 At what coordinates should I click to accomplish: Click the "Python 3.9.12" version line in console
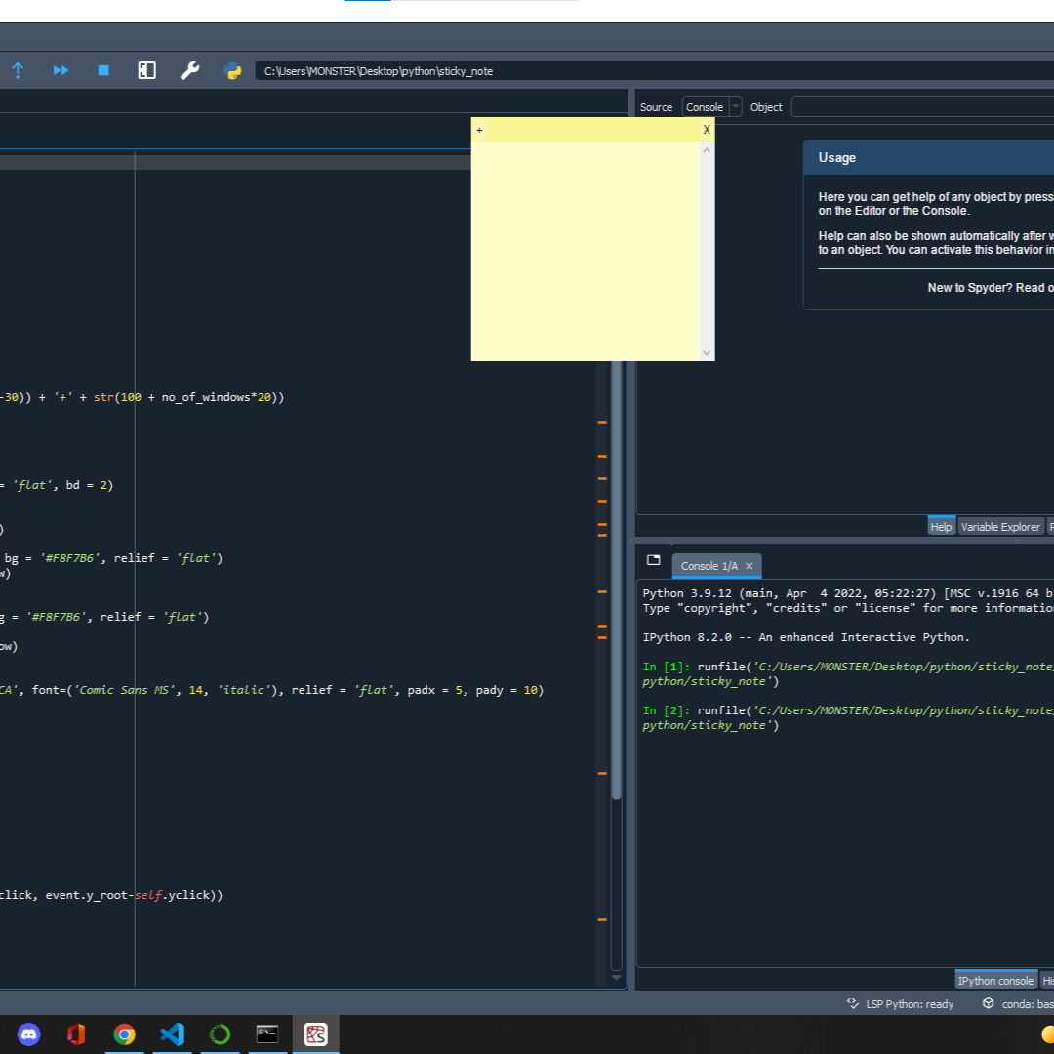pyautogui.click(x=848, y=593)
